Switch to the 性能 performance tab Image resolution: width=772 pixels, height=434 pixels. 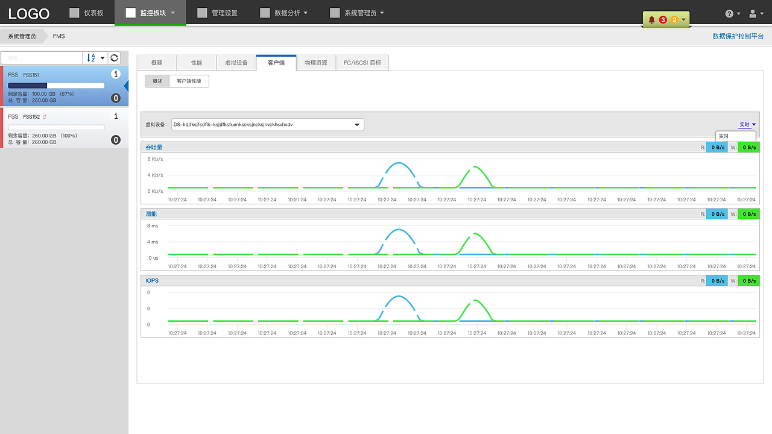point(197,63)
